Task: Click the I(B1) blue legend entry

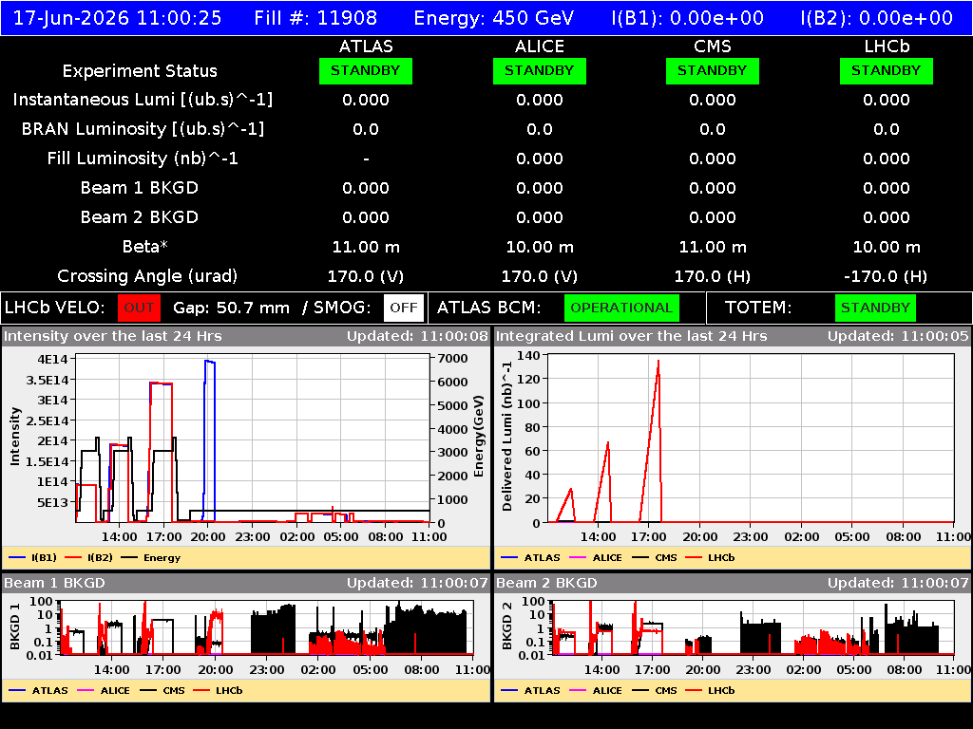Action: 33,557
